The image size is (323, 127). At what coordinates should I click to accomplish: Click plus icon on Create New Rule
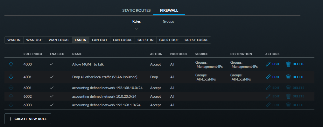(x=11, y=119)
